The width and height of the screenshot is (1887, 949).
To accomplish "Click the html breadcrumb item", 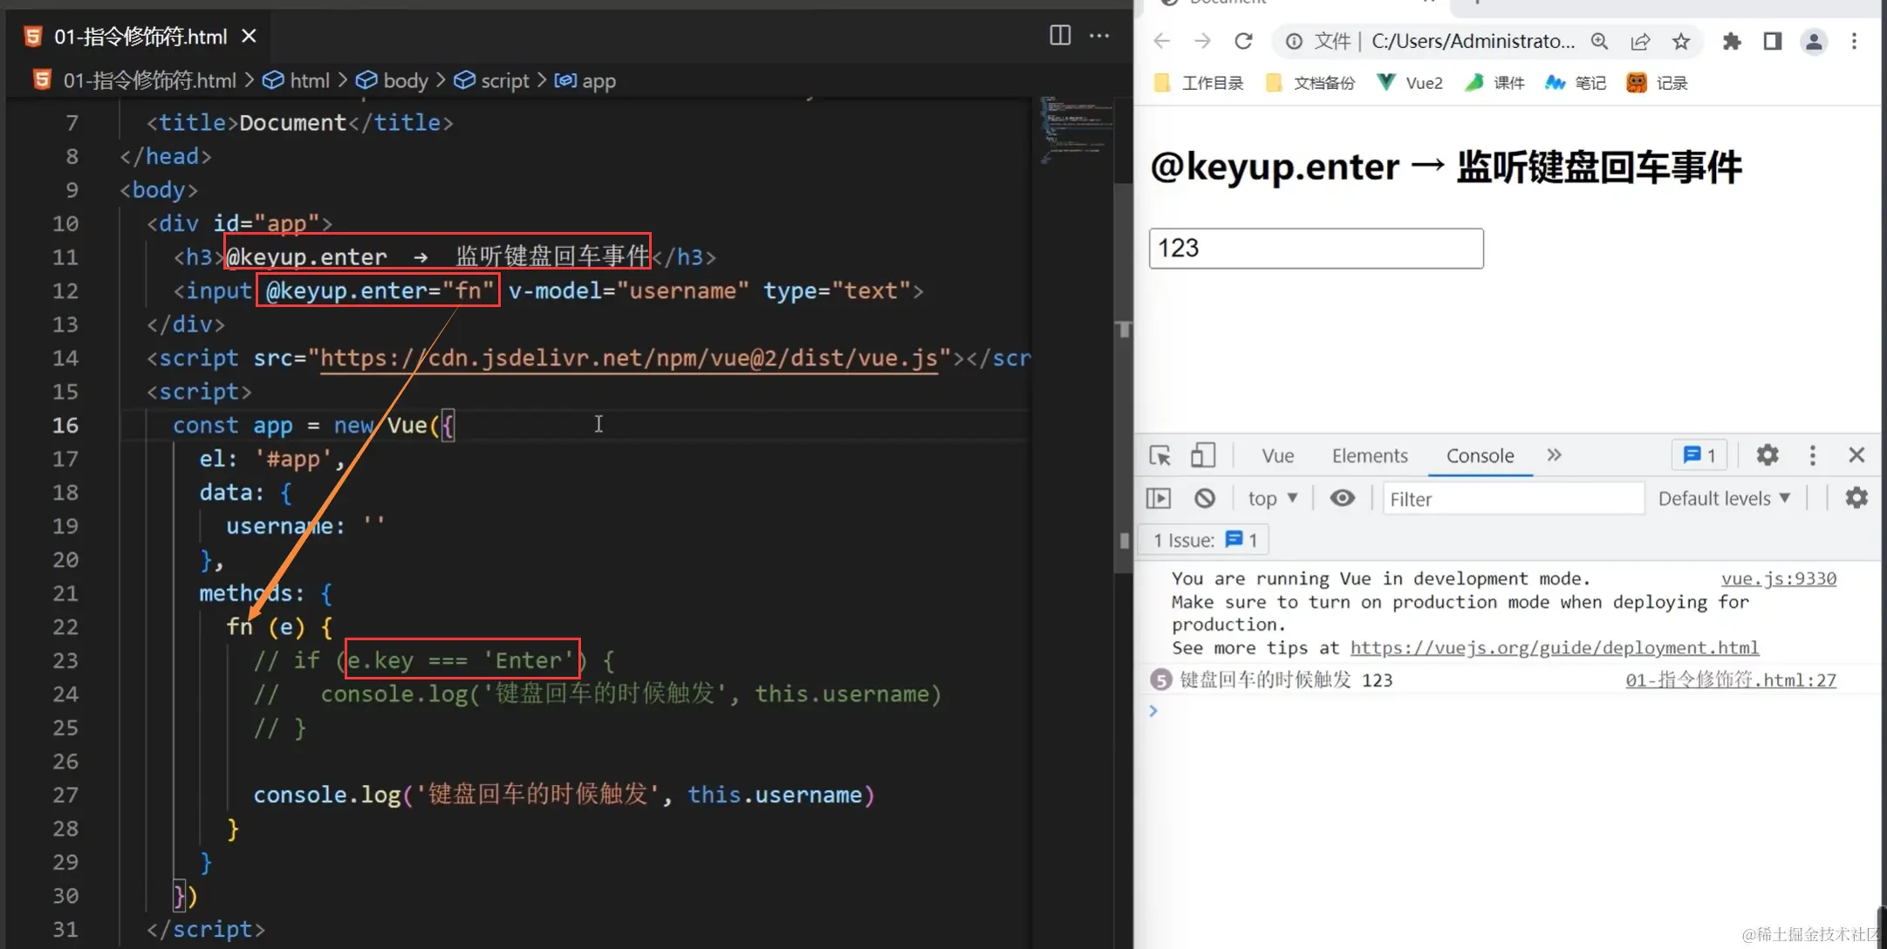I will click(297, 80).
